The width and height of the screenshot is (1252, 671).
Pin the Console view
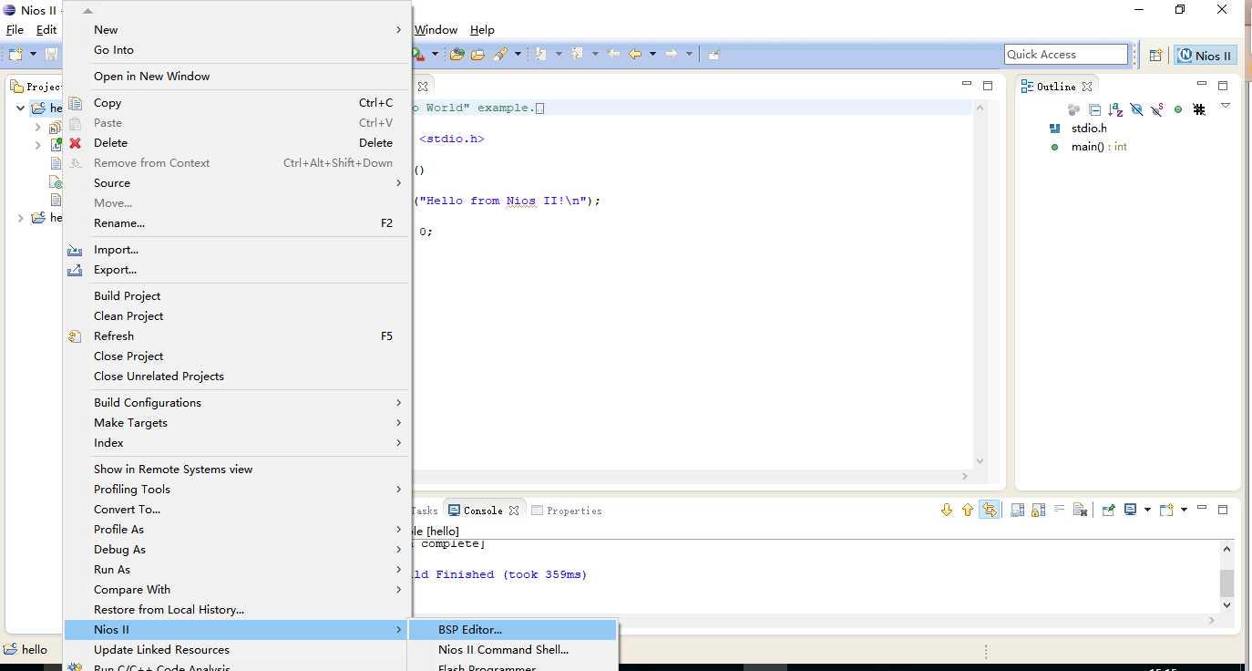coord(1109,511)
